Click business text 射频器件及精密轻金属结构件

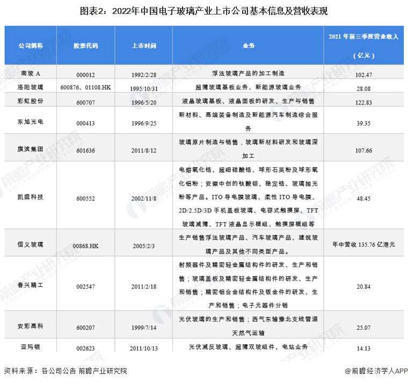tap(248, 285)
